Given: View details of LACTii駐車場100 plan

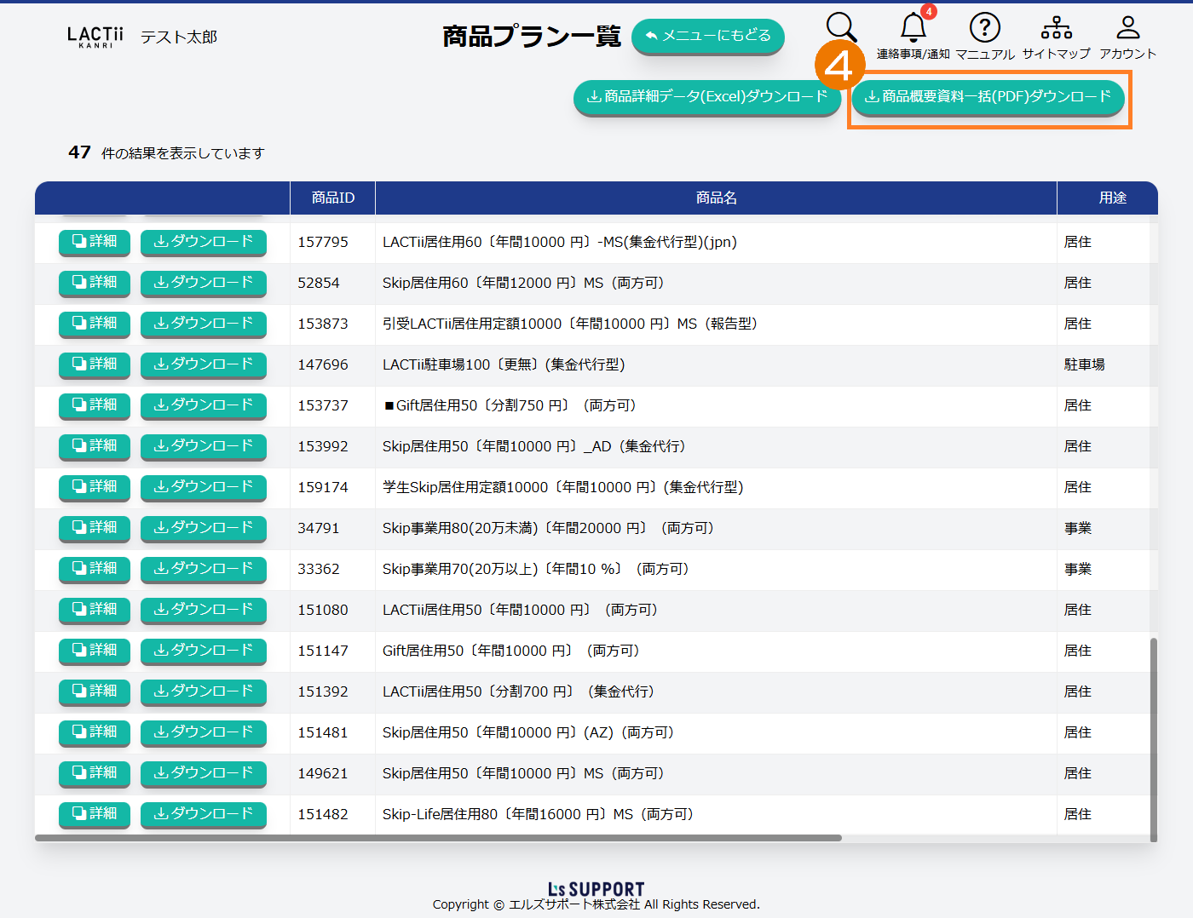Looking at the screenshot, I should 95,364.
